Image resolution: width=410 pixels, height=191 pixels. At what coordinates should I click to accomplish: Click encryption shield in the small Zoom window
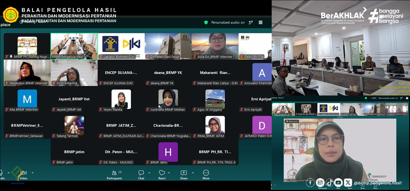[x=366, y=98]
